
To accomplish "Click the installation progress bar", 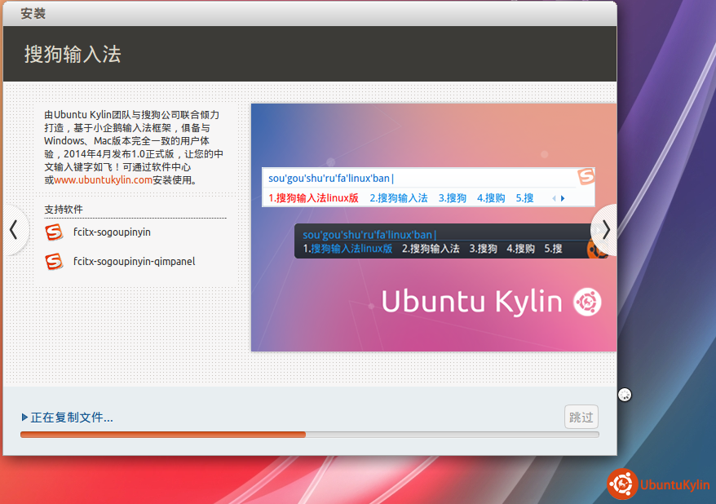I will click(x=309, y=435).
